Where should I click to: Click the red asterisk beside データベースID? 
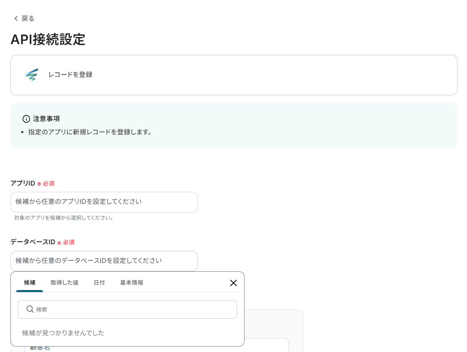(x=59, y=243)
